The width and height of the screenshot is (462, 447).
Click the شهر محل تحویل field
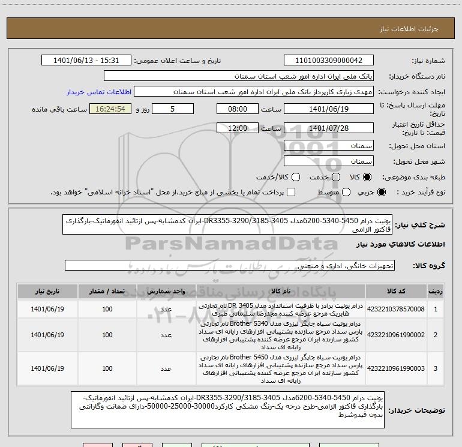329,161
